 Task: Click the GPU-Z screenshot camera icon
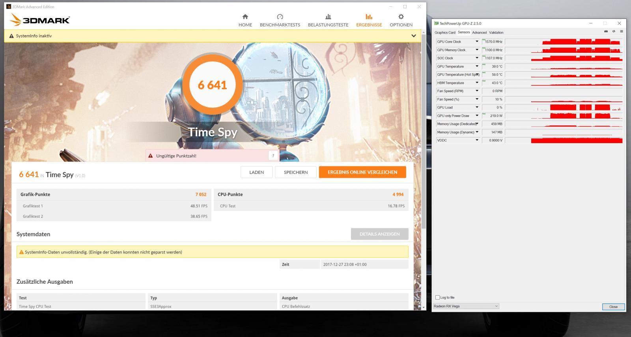[606, 32]
